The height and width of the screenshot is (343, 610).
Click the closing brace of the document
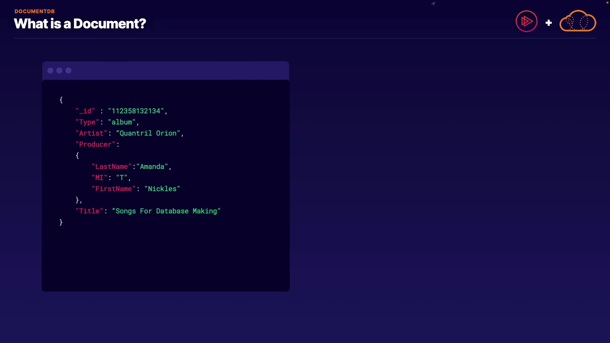click(61, 222)
